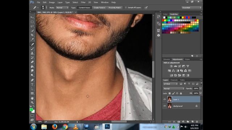Image resolution: width=232 pixels, height=130 pixels.
Task: Open the layer Kind filter dropdown
Action: coord(170,84)
